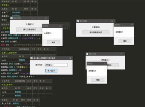This screenshot has height=107, width=145.
Task: Click 确定 in the 这是窗口1 message box
Action: tap(125, 41)
